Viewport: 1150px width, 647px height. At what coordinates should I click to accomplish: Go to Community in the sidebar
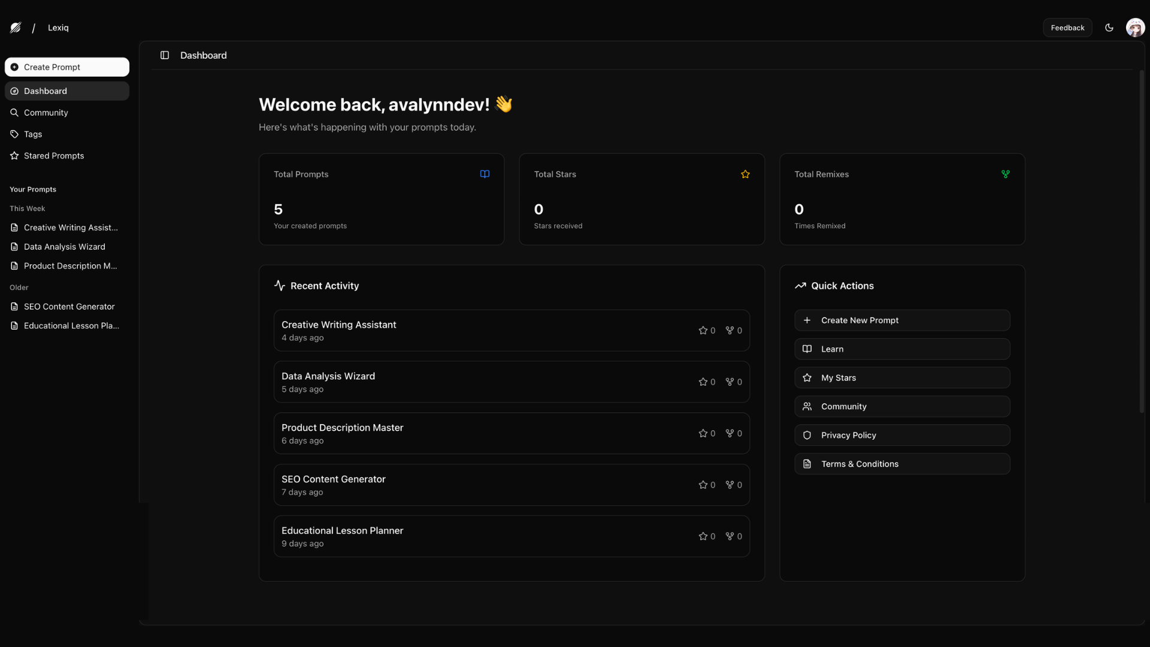click(46, 113)
